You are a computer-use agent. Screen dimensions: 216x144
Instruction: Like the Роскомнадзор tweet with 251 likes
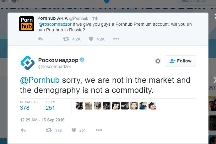point(74,130)
